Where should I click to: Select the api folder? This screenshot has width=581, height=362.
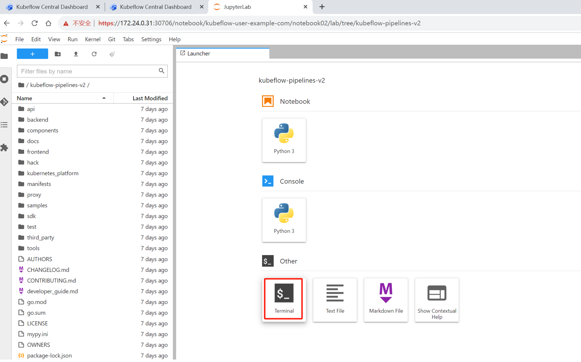92,109
